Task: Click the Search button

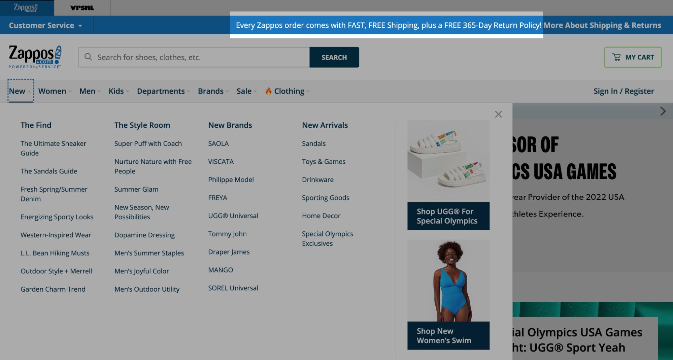Action: tap(334, 57)
